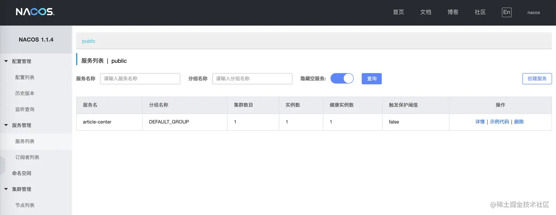Viewport: 556px width, 215px height.
Task: Switch language with the En icon
Action: tap(506, 12)
